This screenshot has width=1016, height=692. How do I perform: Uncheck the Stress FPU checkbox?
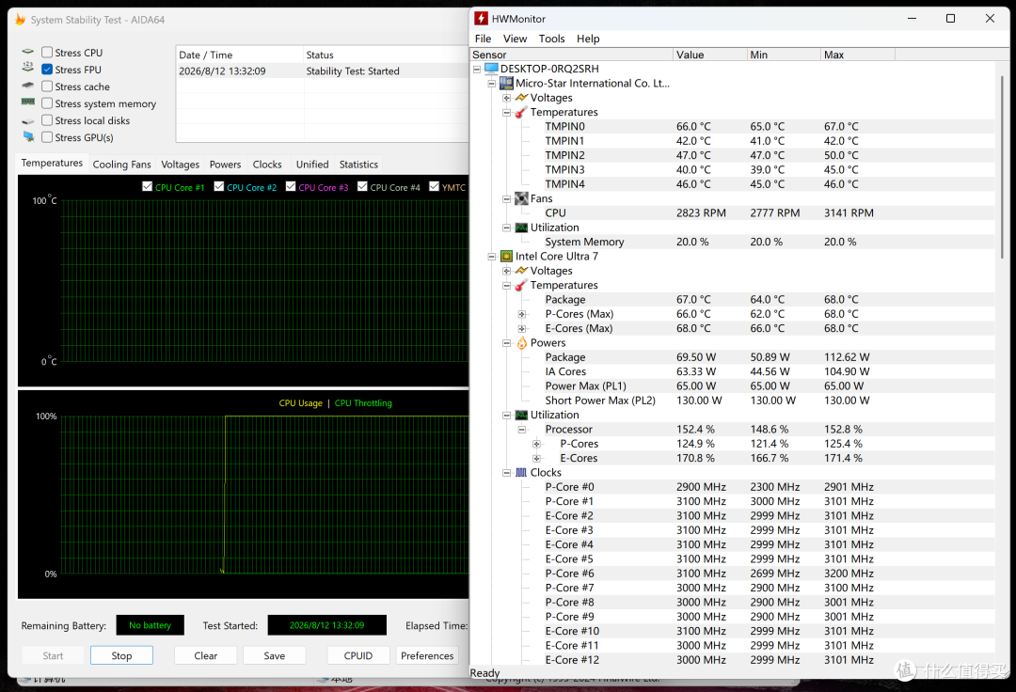(47, 70)
